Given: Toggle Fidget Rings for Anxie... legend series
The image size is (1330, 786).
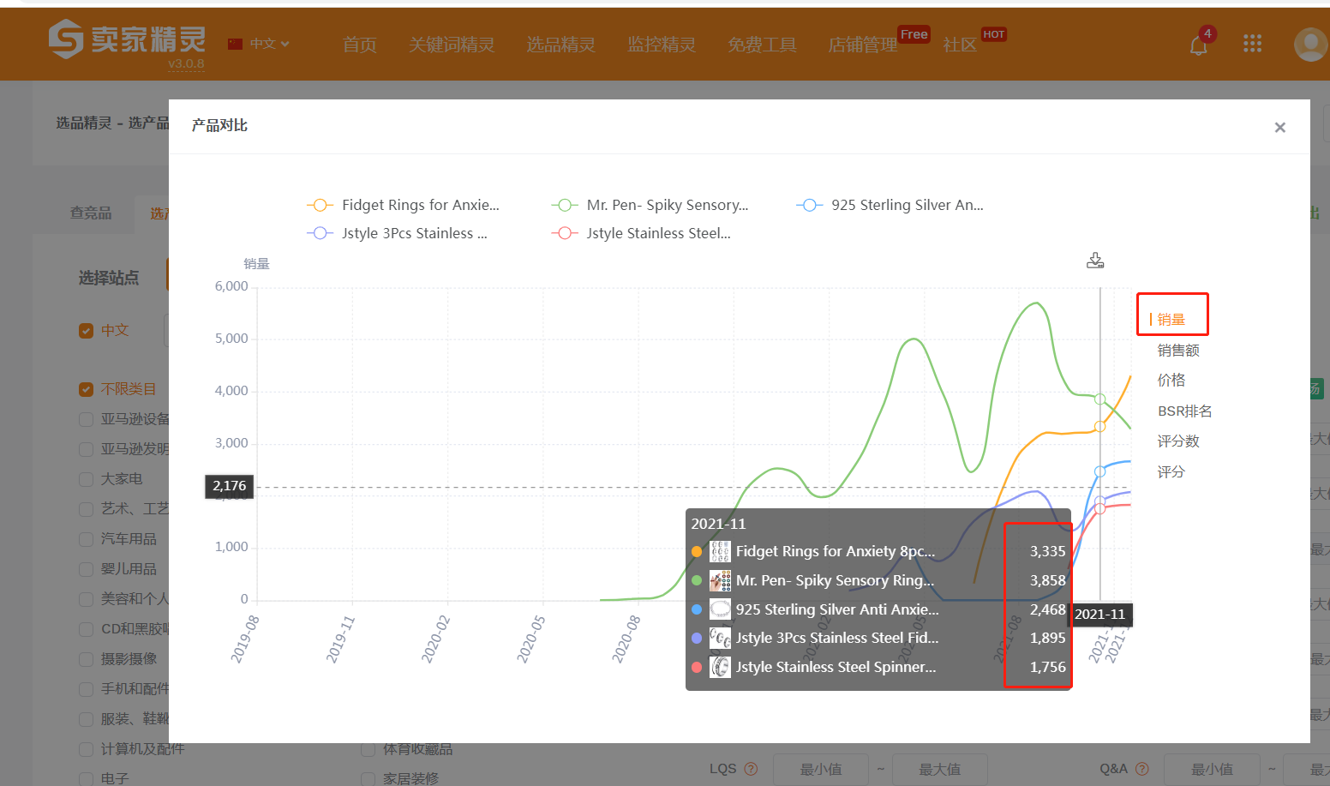Looking at the screenshot, I should pyautogui.click(x=403, y=205).
